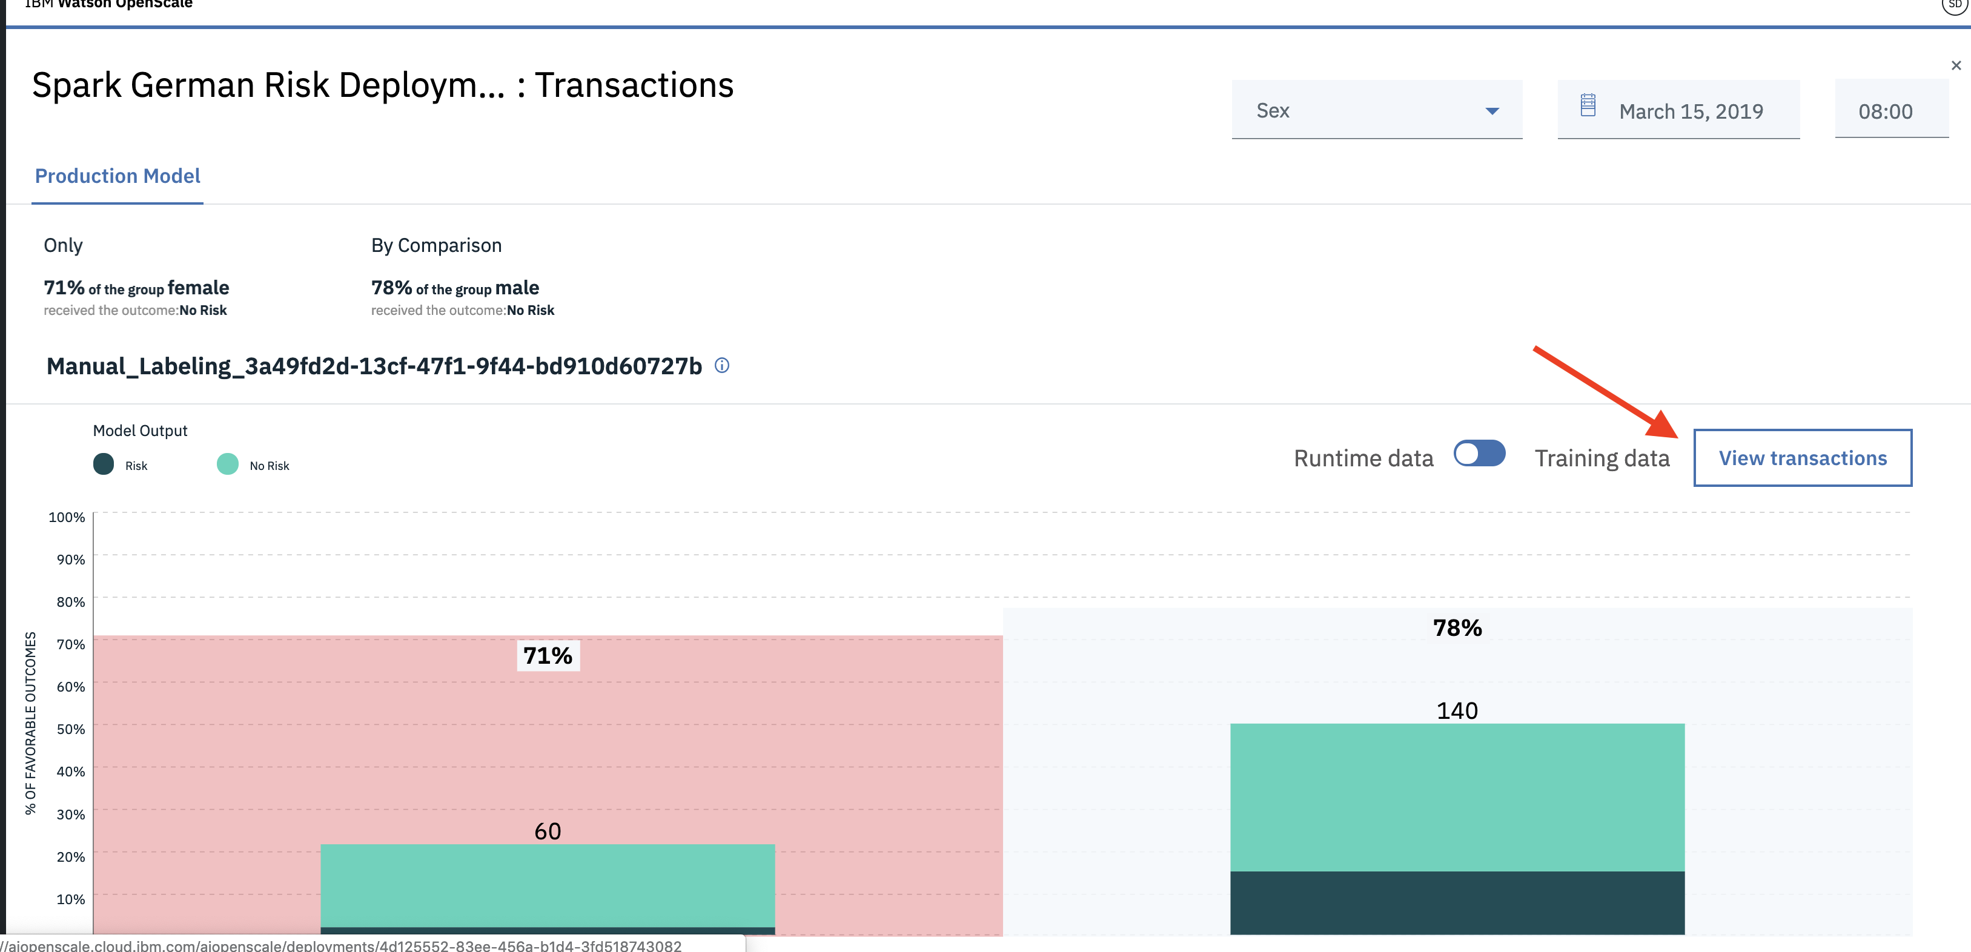Click the calendar icon in date field

point(1588,105)
